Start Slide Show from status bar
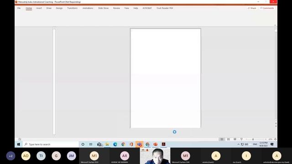 [241, 139]
